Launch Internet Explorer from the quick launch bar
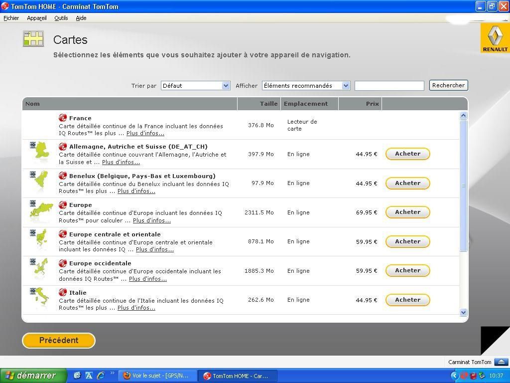The width and height of the screenshot is (510, 383). click(101, 376)
